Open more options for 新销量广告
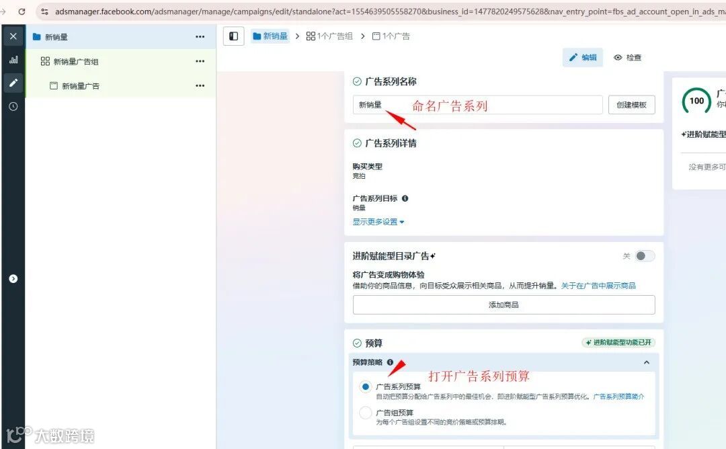Image resolution: width=726 pixels, height=449 pixels. (200, 85)
